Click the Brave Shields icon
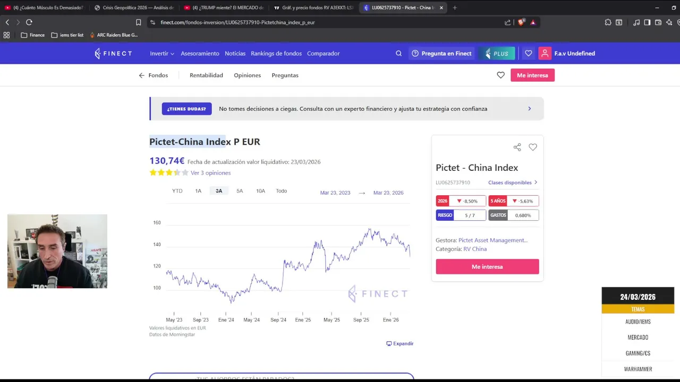The image size is (680, 382). (521, 22)
